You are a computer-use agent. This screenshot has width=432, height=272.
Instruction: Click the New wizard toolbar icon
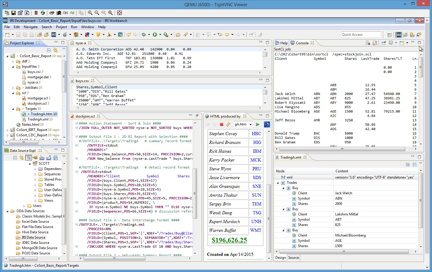(7, 35)
